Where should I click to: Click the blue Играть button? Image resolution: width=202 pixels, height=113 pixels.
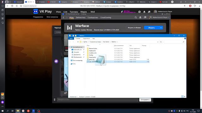tap(151, 28)
